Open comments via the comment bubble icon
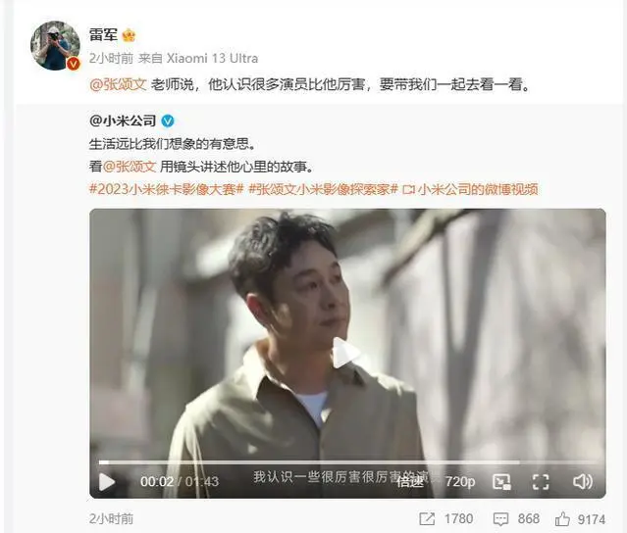The width and height of the screenshot is (627, 533). (500, 519)
